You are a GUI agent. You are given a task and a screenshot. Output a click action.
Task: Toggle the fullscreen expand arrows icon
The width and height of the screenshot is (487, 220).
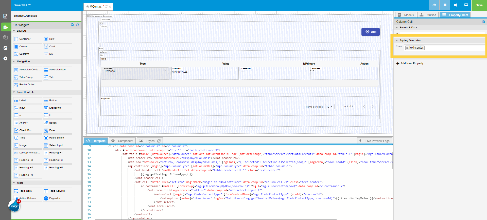[445, 5]
